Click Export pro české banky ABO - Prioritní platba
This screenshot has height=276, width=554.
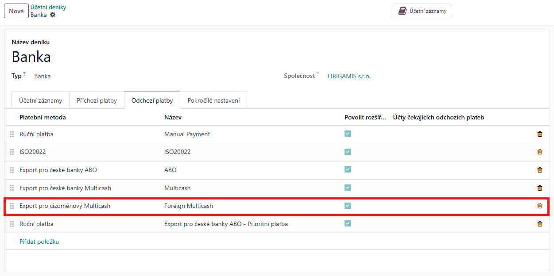(x=226, y=224)
